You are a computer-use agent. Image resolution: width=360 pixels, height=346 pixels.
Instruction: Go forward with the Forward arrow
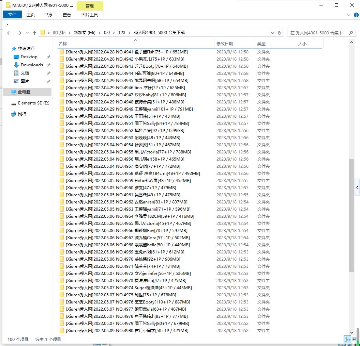click(x=19, y=33)
